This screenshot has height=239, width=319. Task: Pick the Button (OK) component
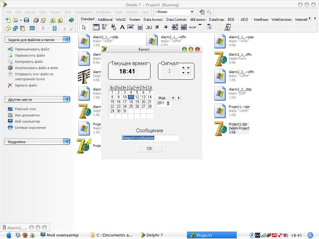pos(149,27)
